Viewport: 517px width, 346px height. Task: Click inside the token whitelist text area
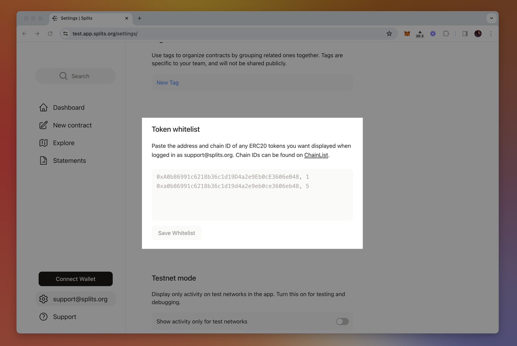[x=252, y=201]
